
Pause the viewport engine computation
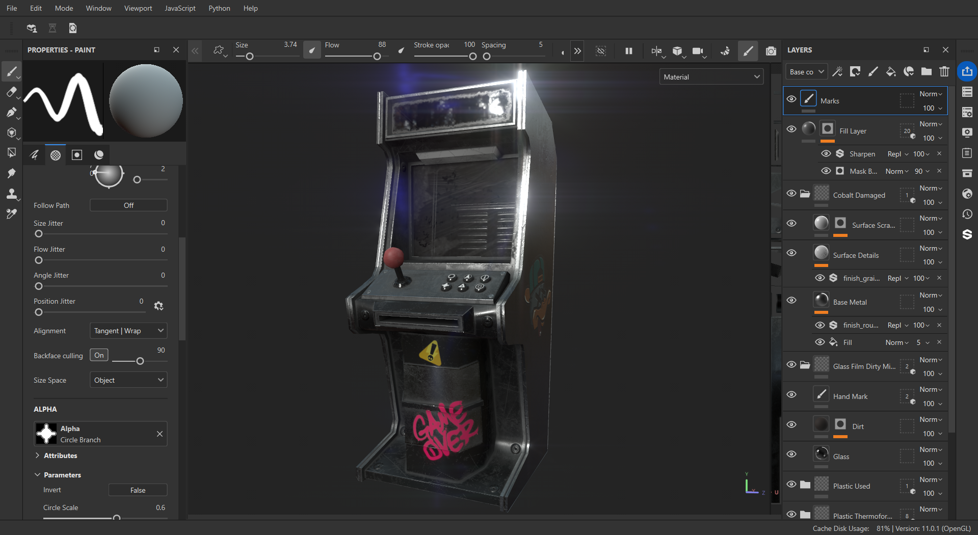(629, 51)
